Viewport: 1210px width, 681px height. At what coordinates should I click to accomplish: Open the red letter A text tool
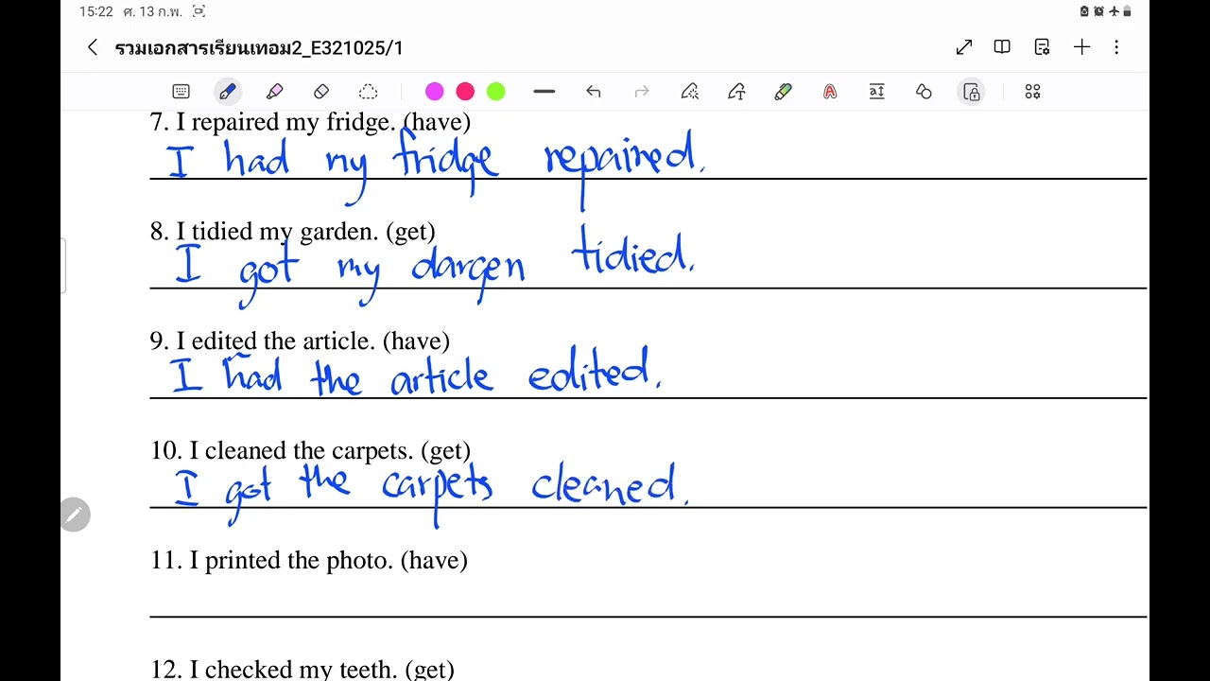coord(830,92)
